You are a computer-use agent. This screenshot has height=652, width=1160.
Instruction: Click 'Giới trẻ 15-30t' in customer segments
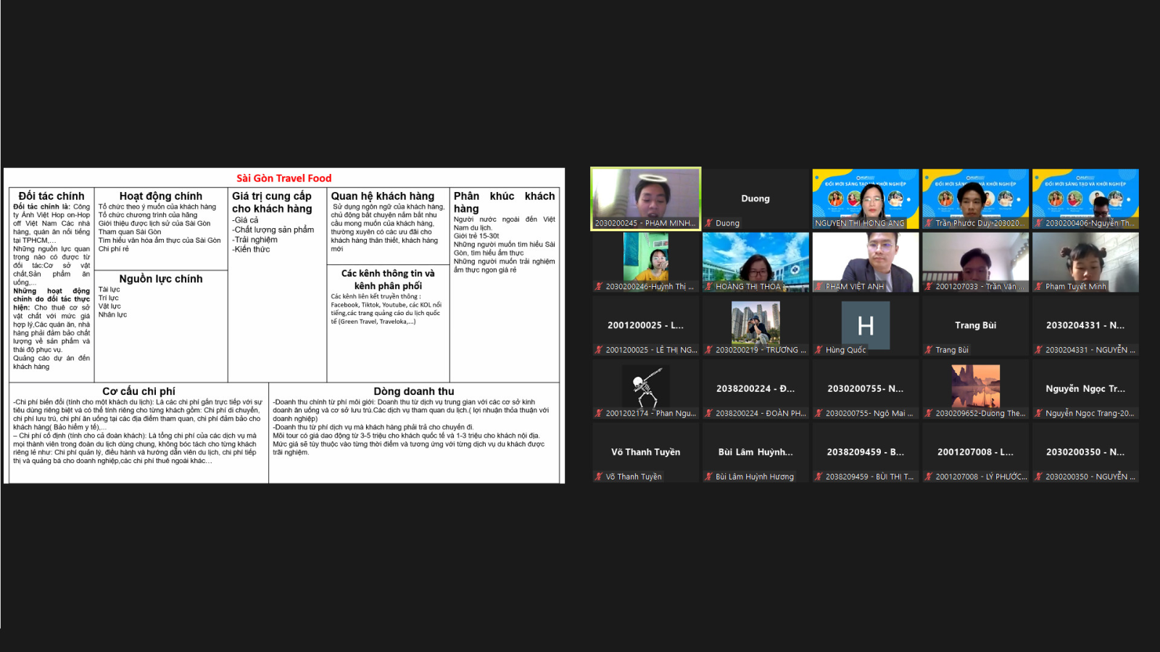tap(476, 236)
